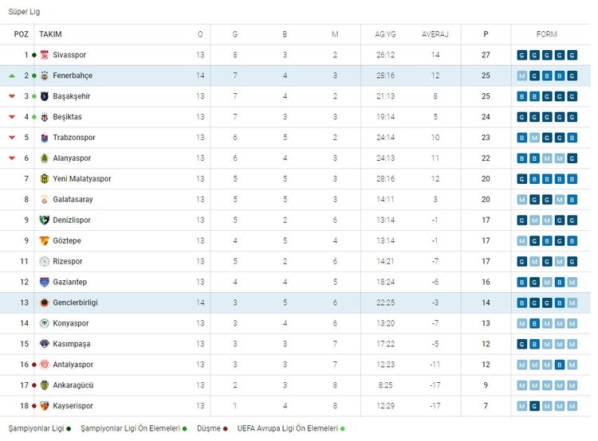598x441 pixels.
Task: Click Fenerbahçe's green up arrow indicator
Action: pos(12,76)
